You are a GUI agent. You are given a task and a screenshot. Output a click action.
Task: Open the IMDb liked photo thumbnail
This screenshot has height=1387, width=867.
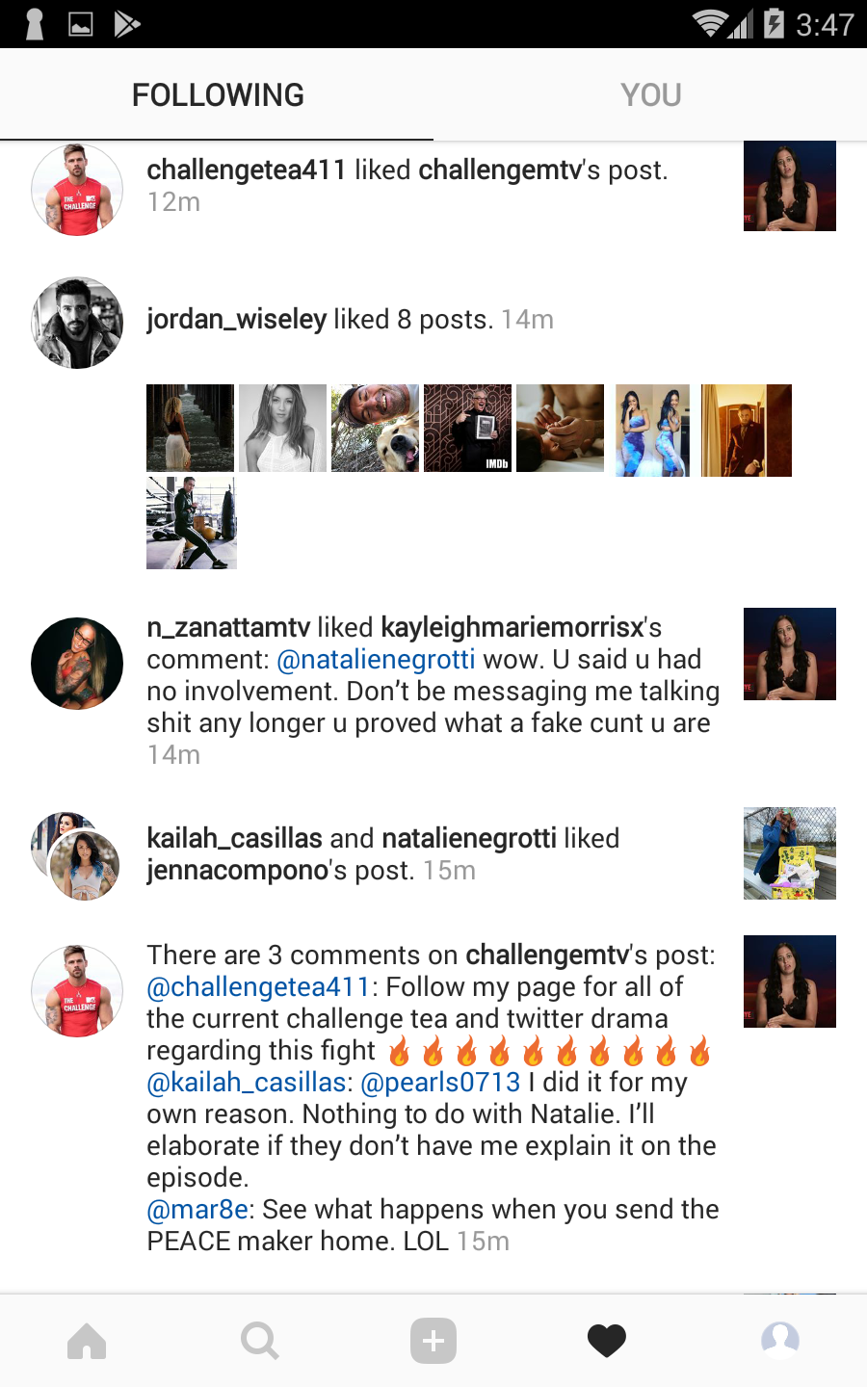click(468, 429)
